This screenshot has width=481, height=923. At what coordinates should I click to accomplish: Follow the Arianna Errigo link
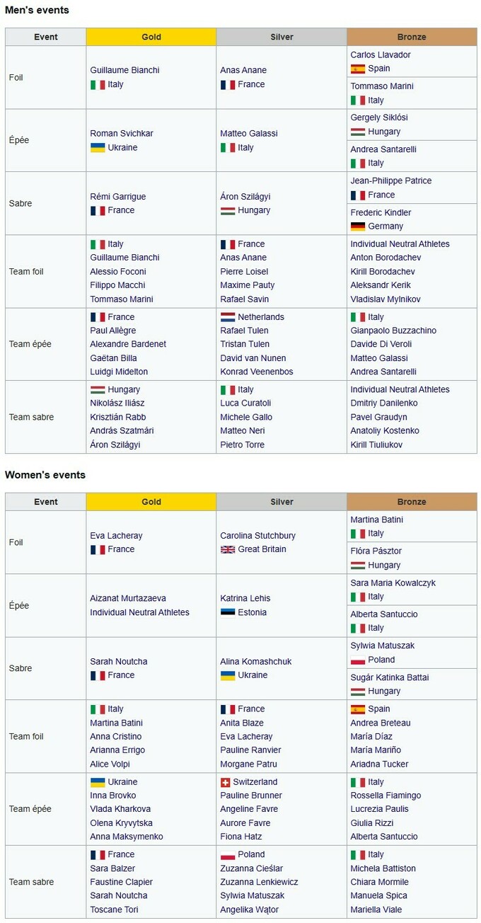tap(117, 750)
